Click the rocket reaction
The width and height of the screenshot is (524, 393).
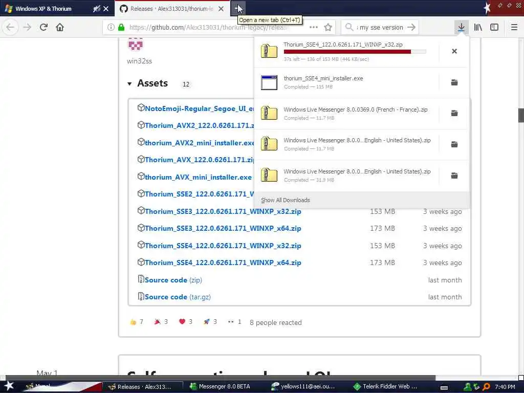pos(210,322)
